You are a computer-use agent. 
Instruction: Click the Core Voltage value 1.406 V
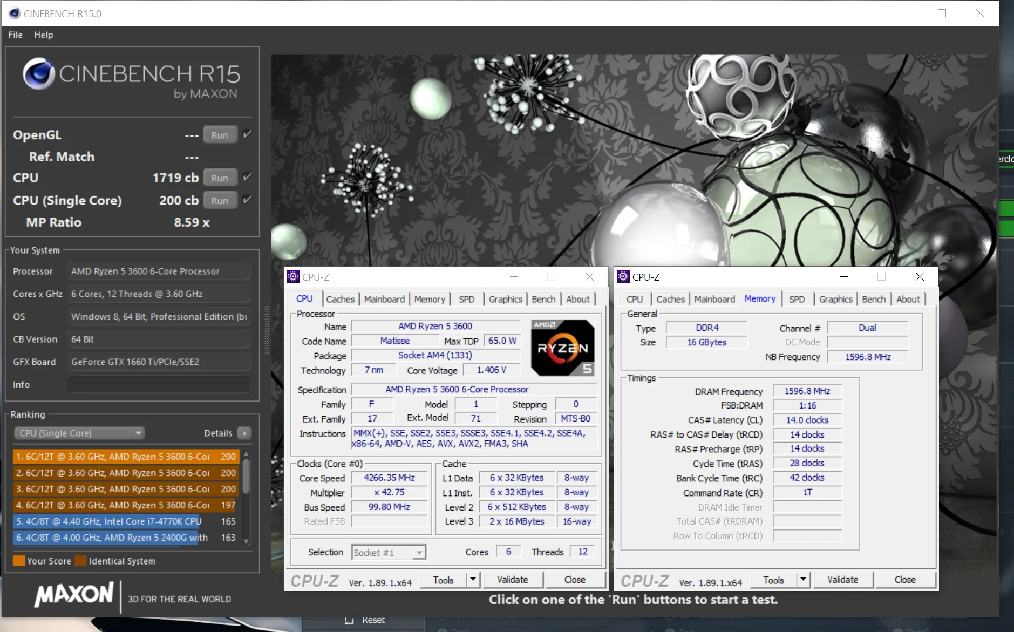coord(491,370)
